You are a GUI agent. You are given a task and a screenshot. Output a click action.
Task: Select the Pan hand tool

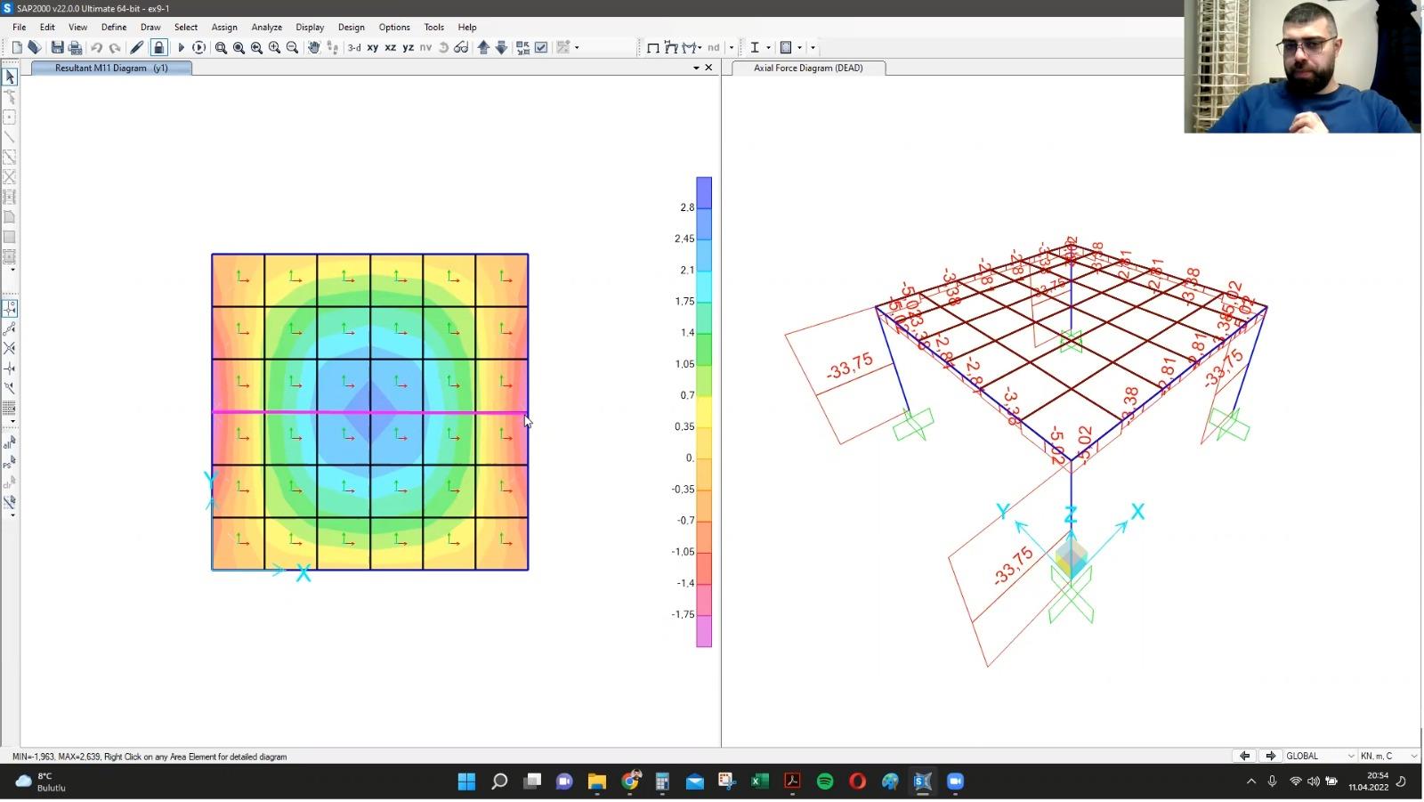313,48
